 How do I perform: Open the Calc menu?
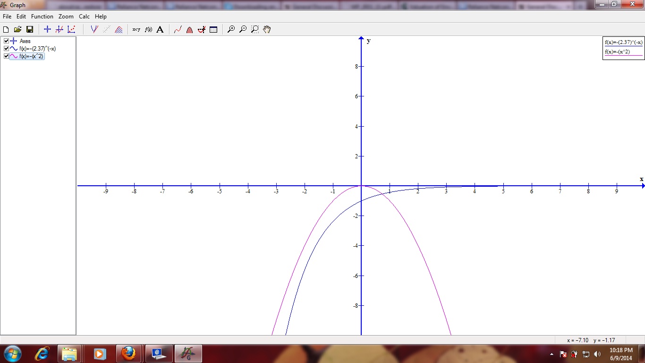point(84,17)
